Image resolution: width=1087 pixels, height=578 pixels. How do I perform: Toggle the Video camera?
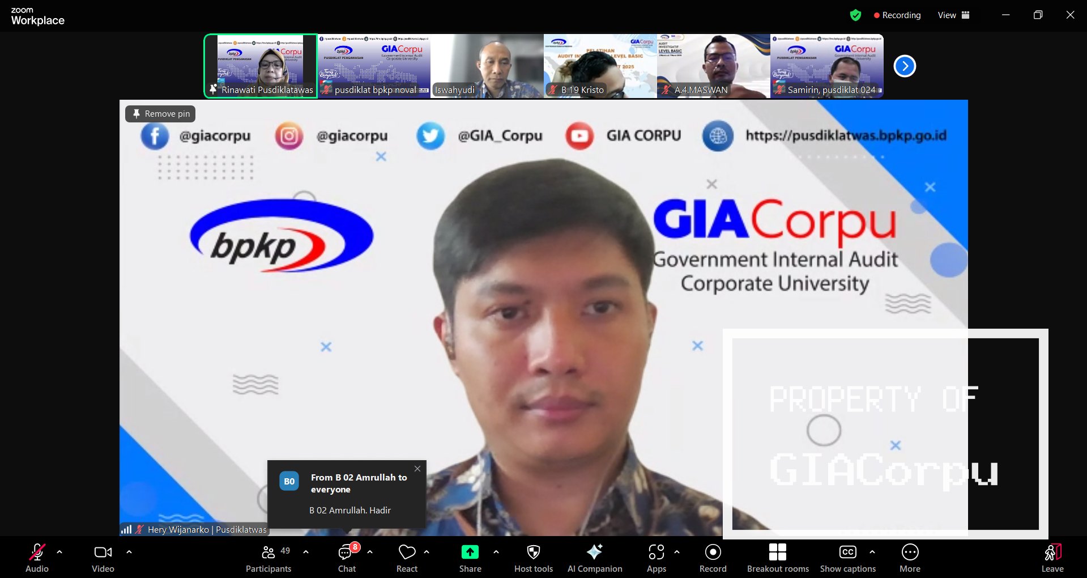[103, 558]
